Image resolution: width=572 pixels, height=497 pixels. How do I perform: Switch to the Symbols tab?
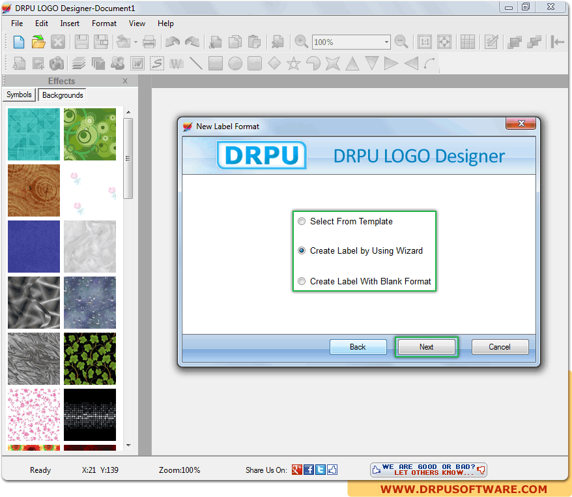(x=19, y=95)
